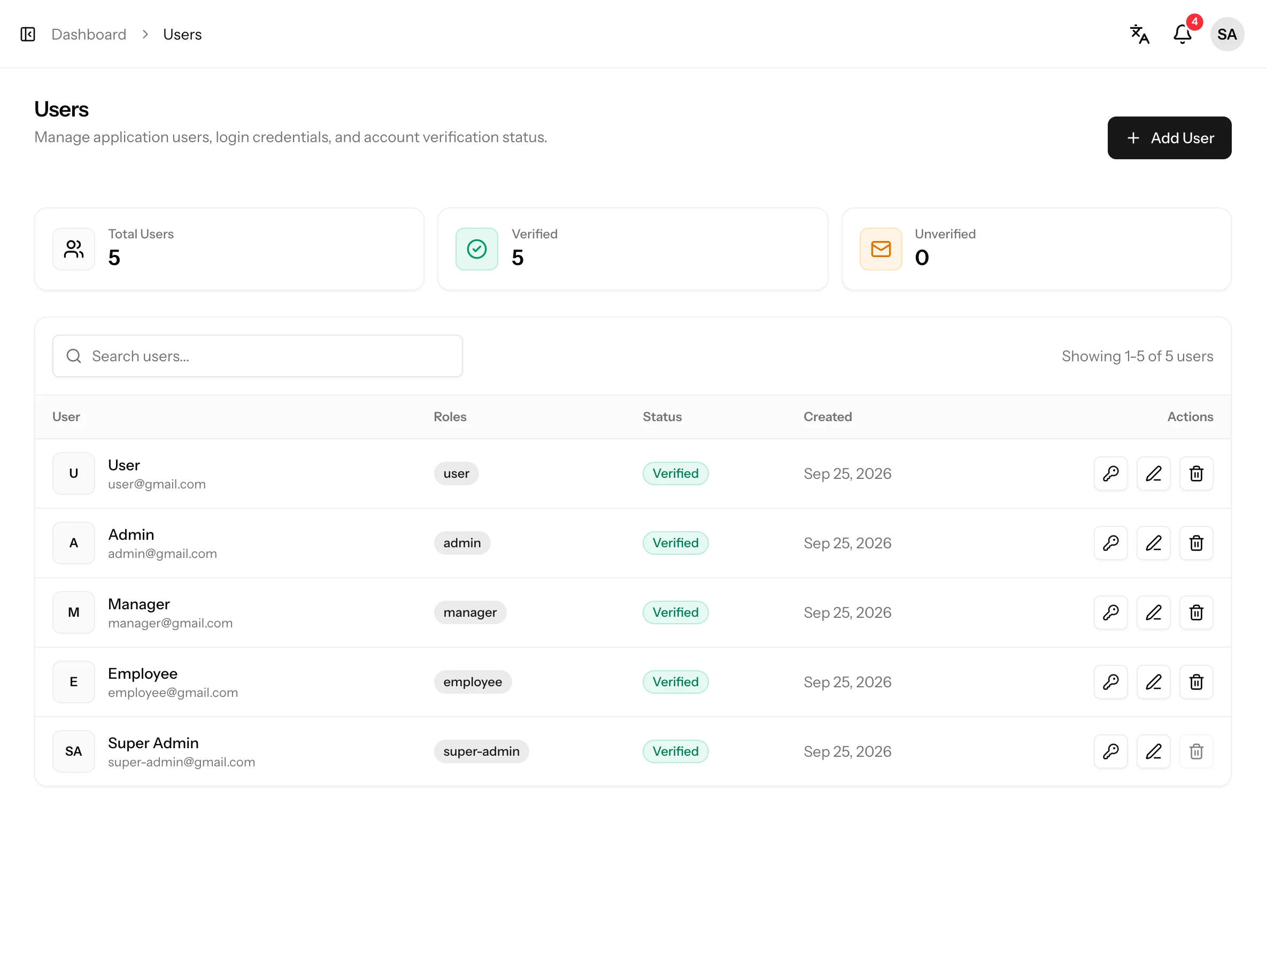The height and width of the screenshot is (962, 1266).
Task: Click the employee role badge
Action: [473, 682]
